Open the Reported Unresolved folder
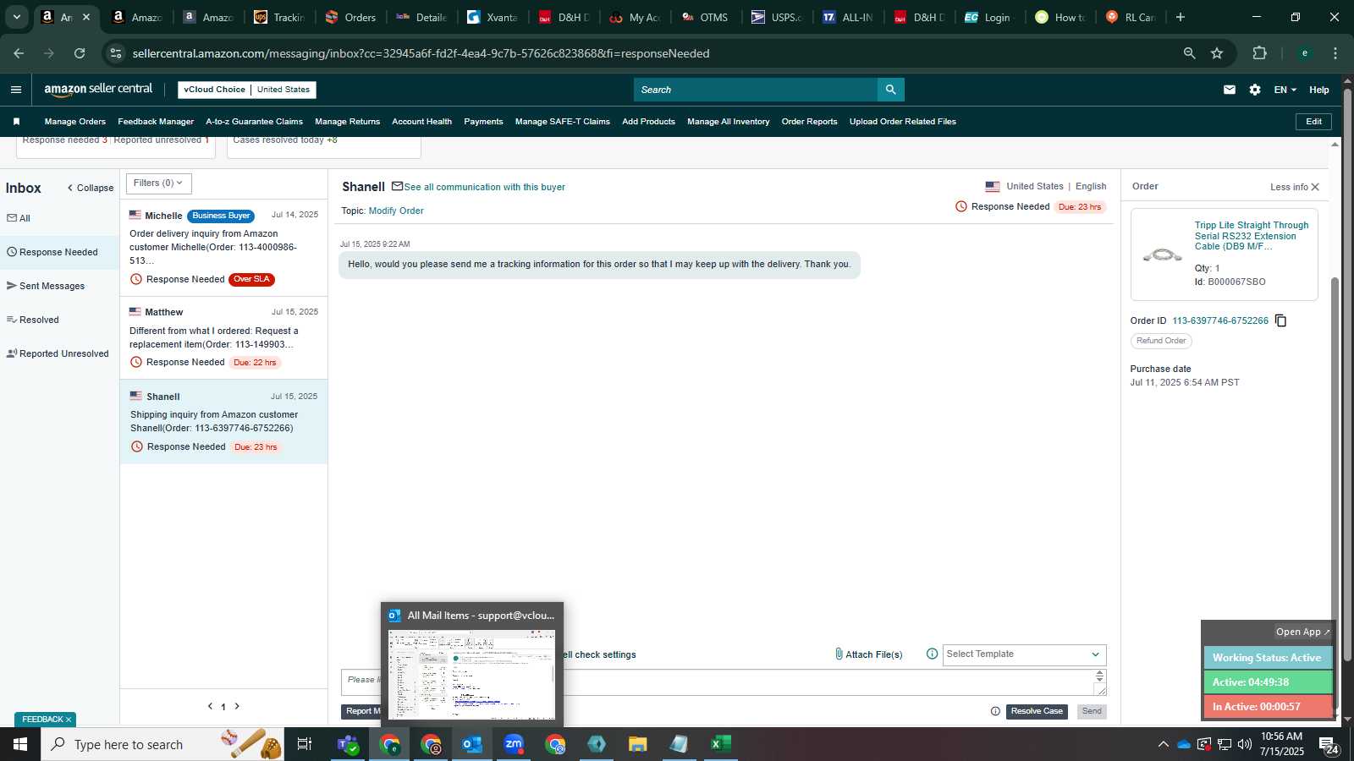Screen dimensions: 1354x761 (58, 353)
